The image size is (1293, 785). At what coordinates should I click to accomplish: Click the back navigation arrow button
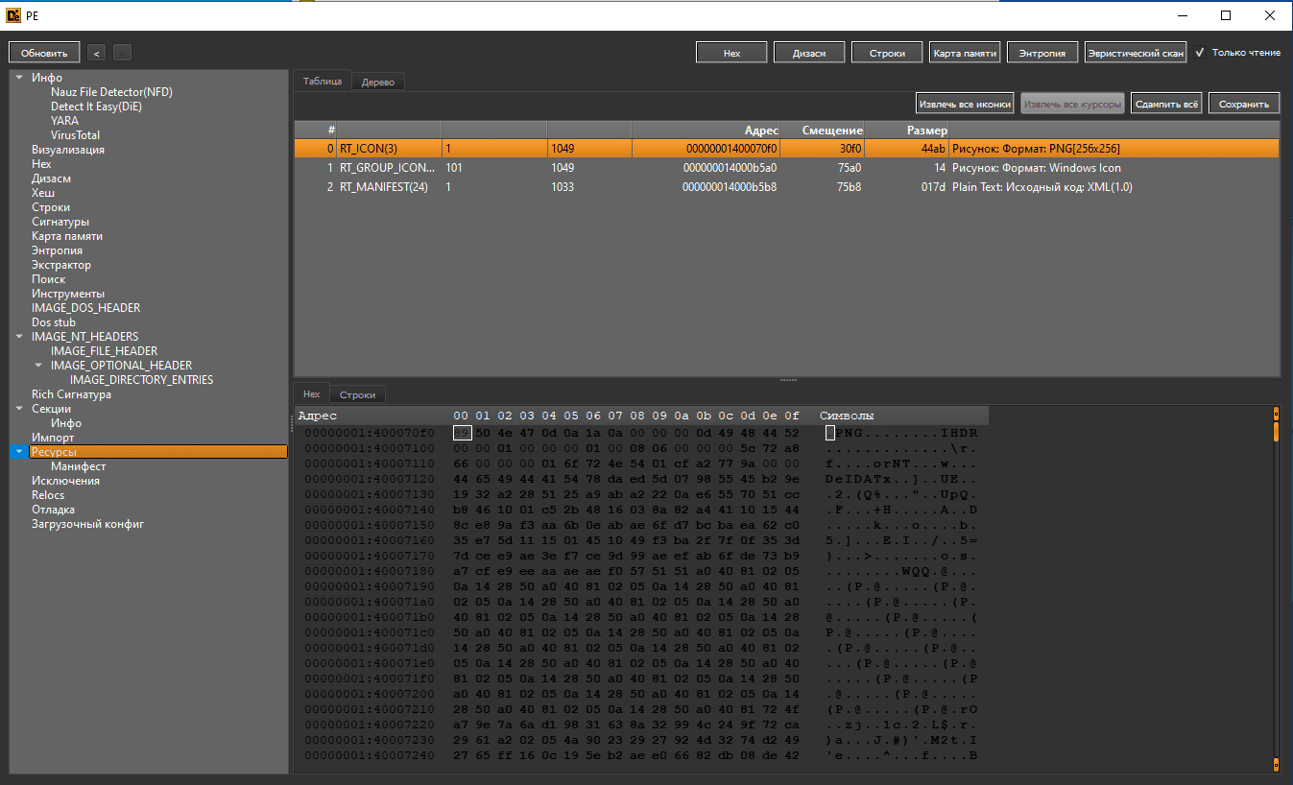point(96,53)
